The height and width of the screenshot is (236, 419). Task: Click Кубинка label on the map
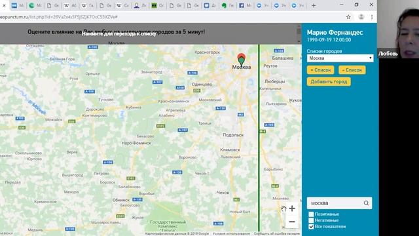click(134, 108)
